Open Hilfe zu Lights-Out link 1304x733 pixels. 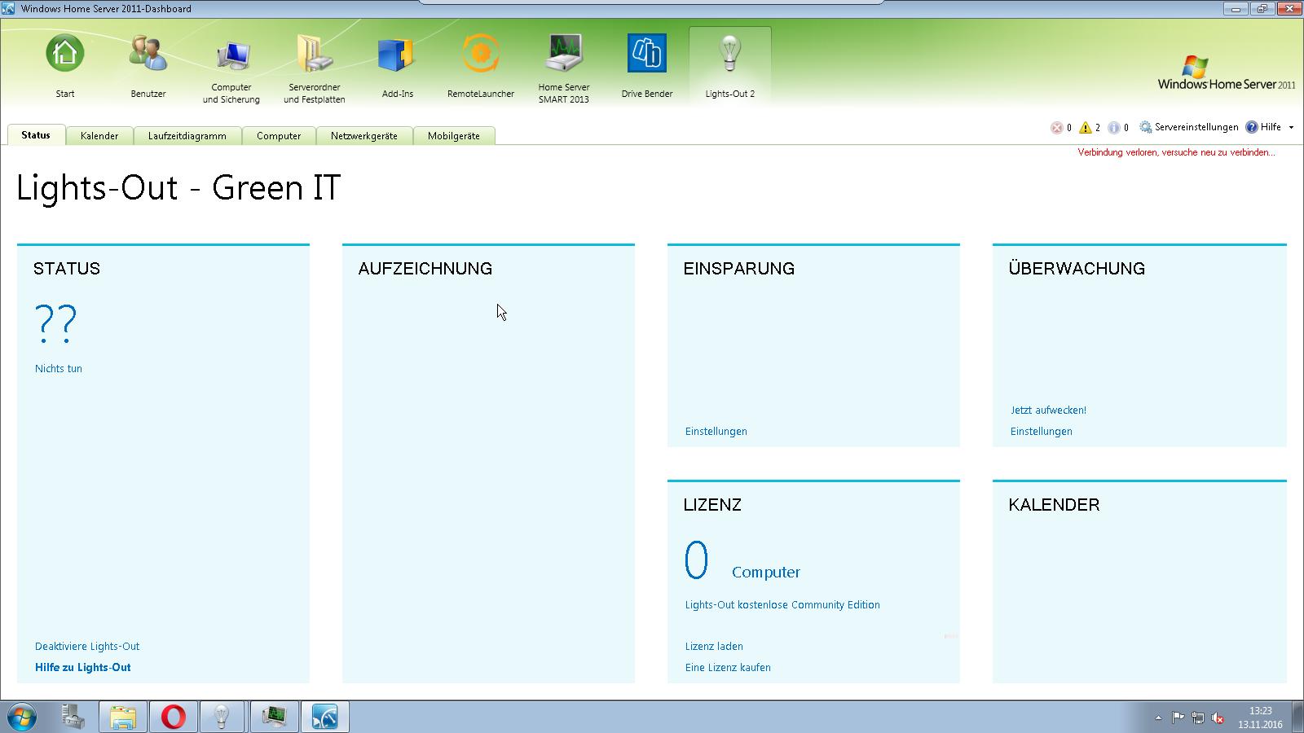point(83,668)
